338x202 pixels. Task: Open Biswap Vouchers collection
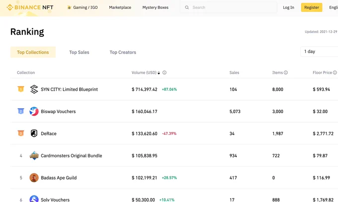[58, 111]
